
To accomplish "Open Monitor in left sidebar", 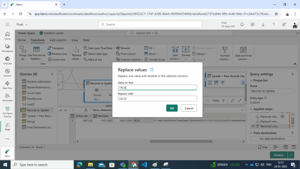I will (7, 73).
